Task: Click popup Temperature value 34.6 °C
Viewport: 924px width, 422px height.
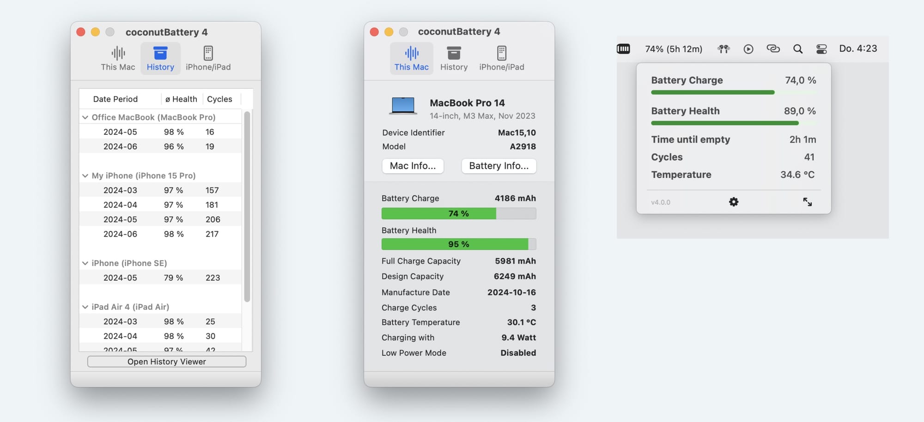Action: [x=797, y=175]
